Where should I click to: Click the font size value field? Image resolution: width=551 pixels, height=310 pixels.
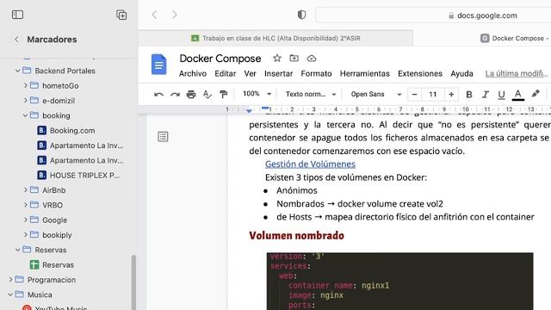(433, 94)
